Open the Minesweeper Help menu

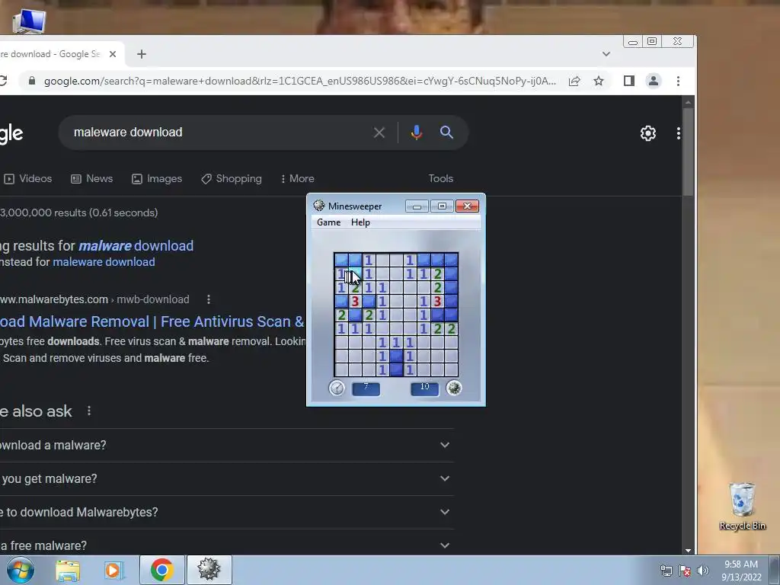click(360, 222)
